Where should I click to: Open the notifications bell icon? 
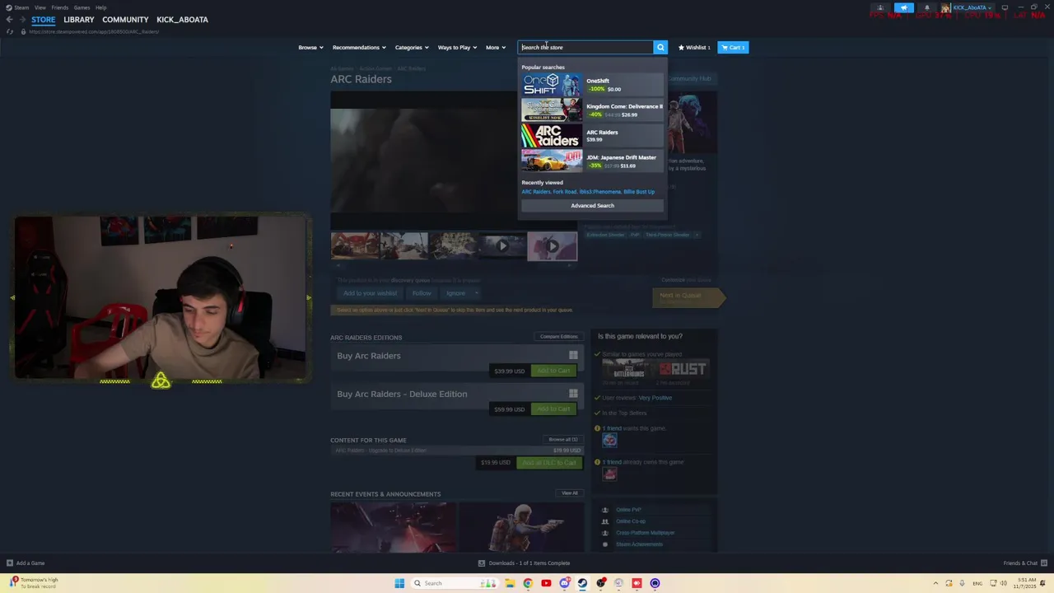926,7
